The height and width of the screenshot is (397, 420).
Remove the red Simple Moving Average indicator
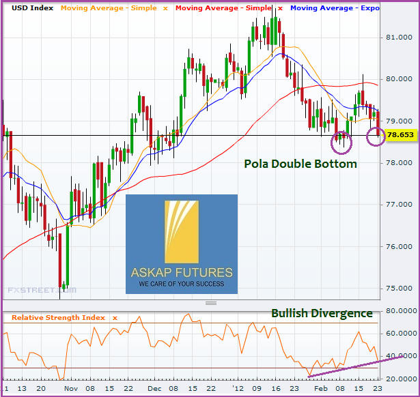click(278, 8)
